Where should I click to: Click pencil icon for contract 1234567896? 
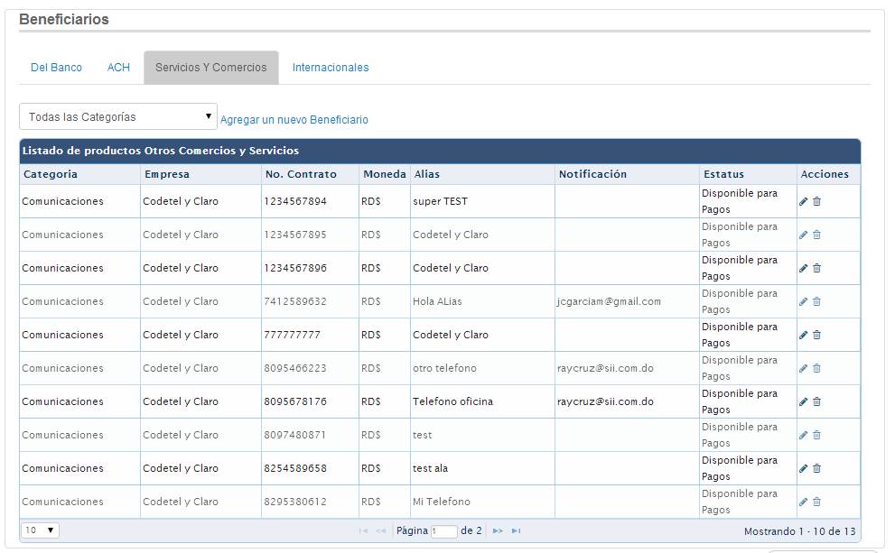tap(804, 268)
